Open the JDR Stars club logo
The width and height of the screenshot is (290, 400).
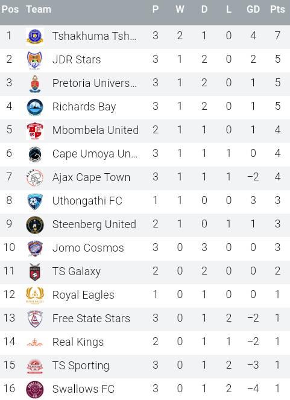click(x=35, y=60)
